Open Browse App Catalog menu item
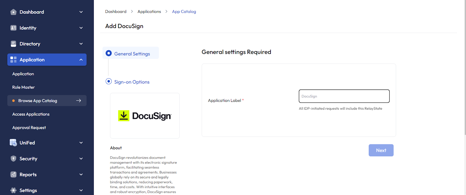Viewport: 466px width, 195px height. 47,101
